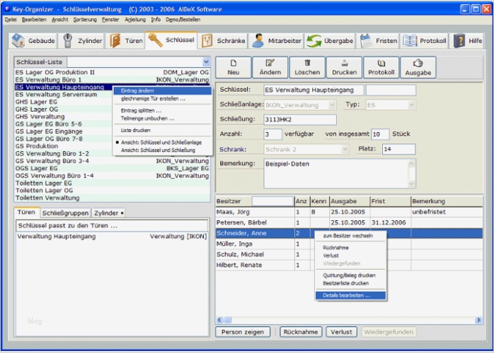This screenshot has width=494, height=353.
Task: Open the Typ dropdown
Action: pos(411,104)
